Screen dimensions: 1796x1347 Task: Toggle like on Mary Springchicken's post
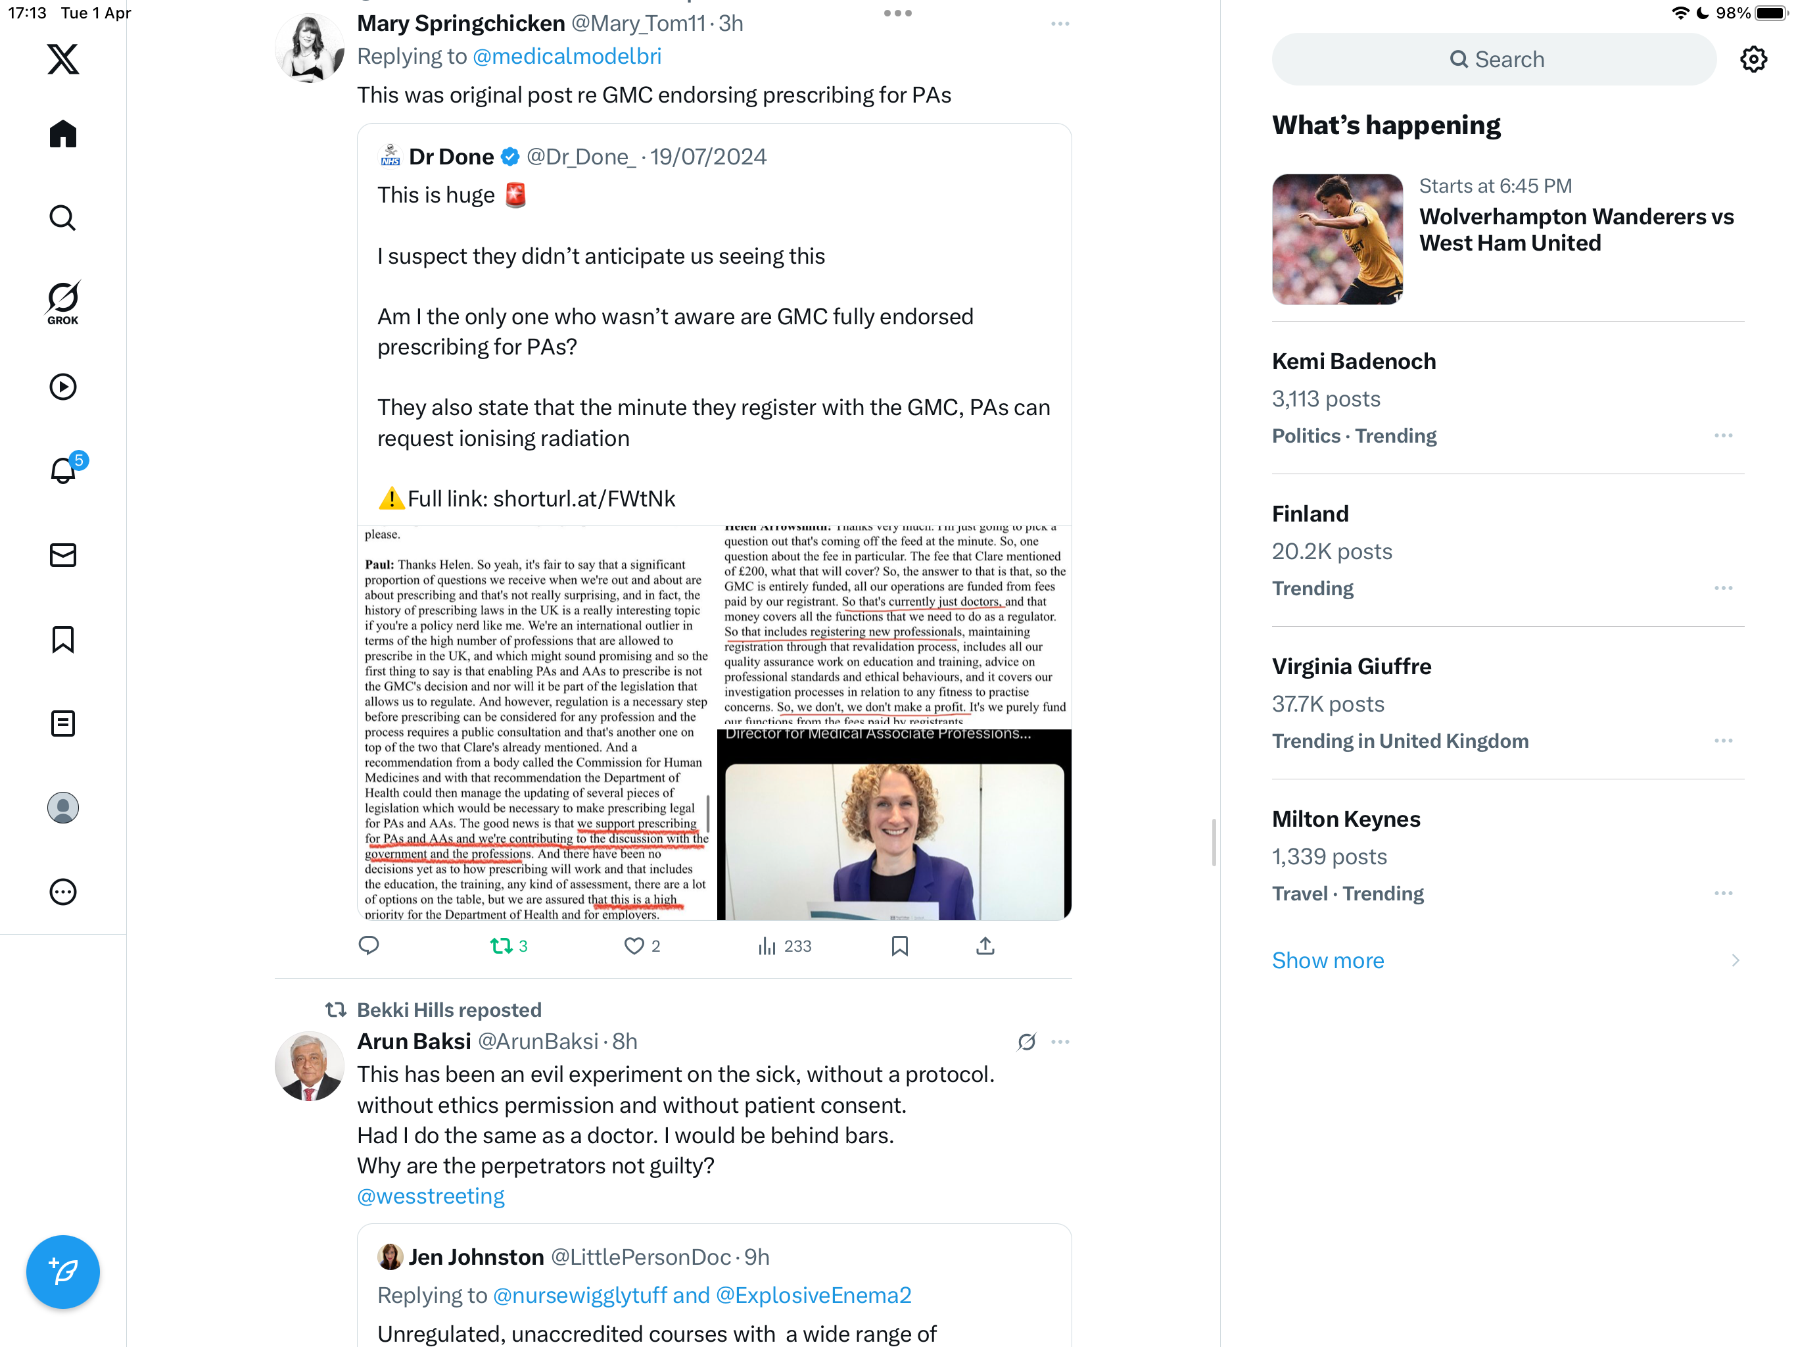642,946
